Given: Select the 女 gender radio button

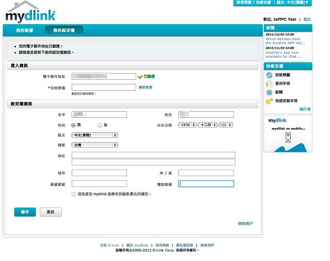Looking at the screenshot, I should (100, 125).
